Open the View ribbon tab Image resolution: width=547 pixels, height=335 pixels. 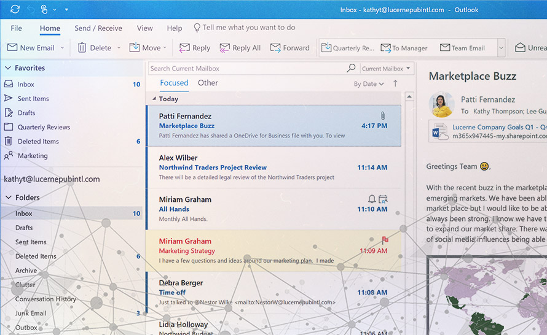144,28
